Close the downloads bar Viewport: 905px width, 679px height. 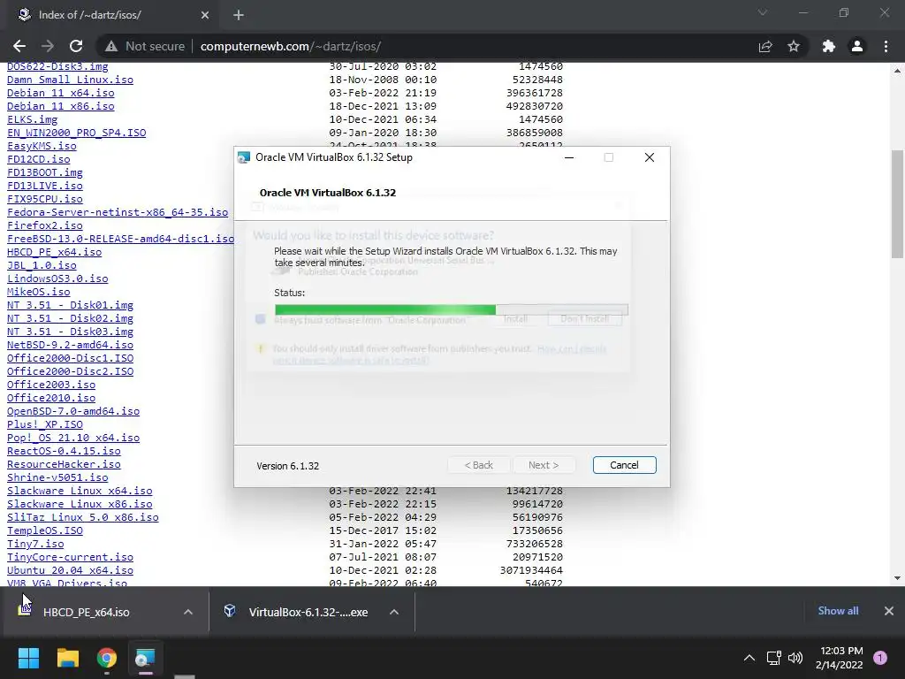[x=889, y=611]
